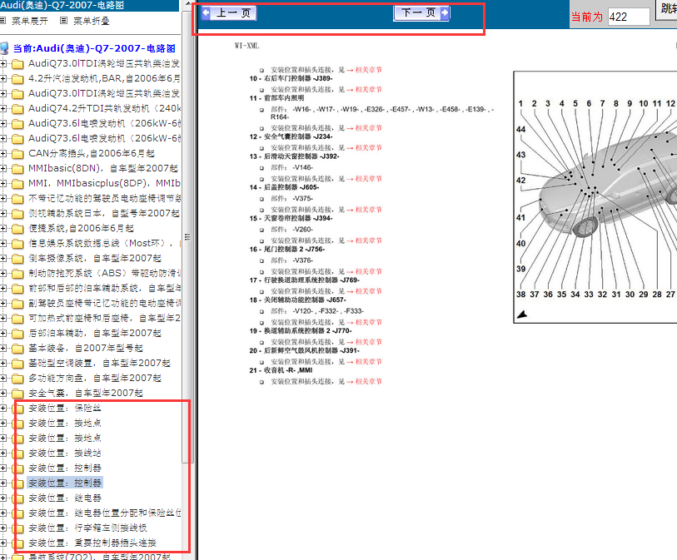677x560 pixels.
Task: Click folder icon of 安装位置：接线站
Action: [x=17, y=453]
